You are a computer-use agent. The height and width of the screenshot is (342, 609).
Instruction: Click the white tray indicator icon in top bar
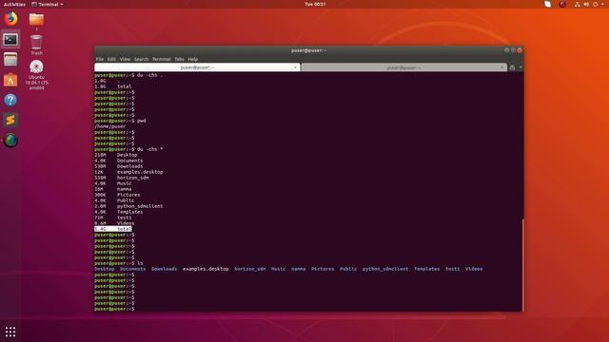(548, 4)
